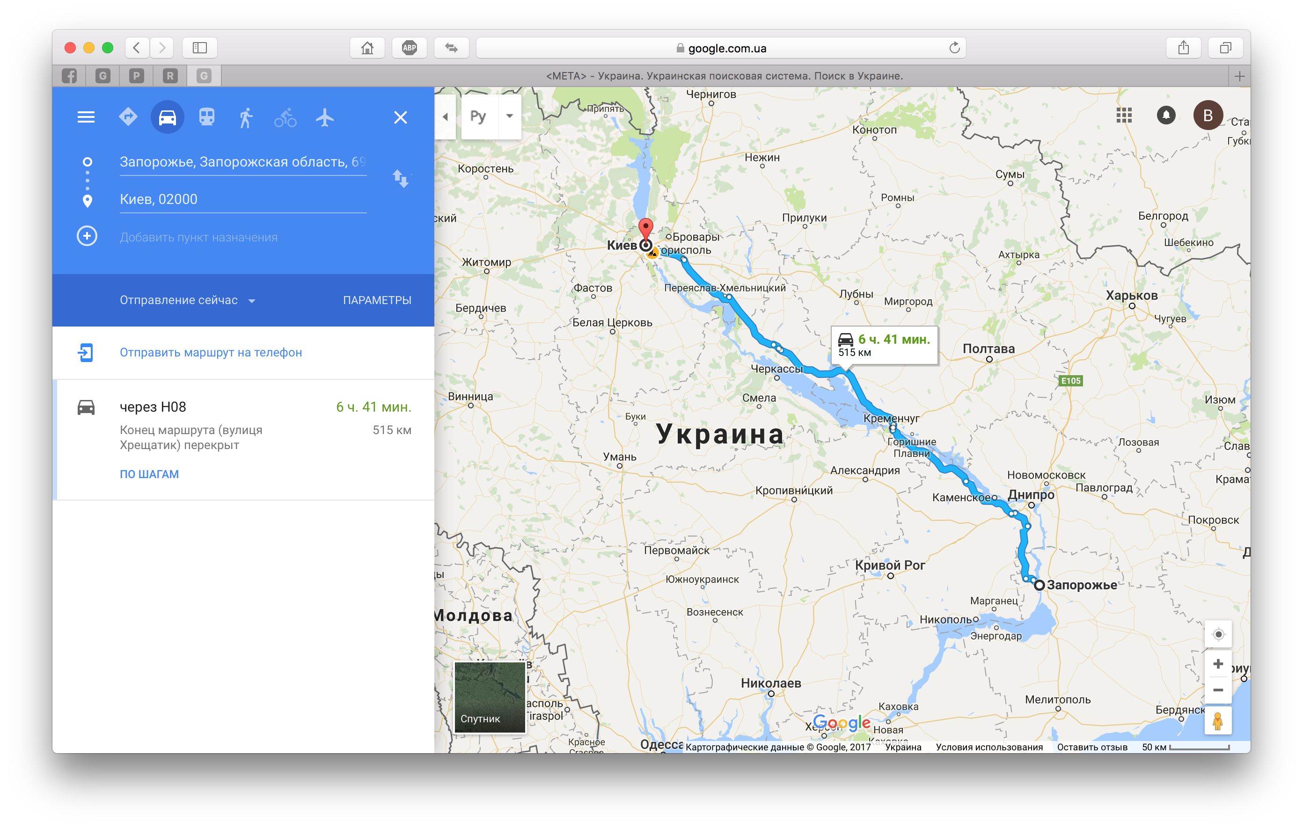This screenshot has height=828, width=1303.
Task: Go back in Safari history
Action: click(137, 48)
